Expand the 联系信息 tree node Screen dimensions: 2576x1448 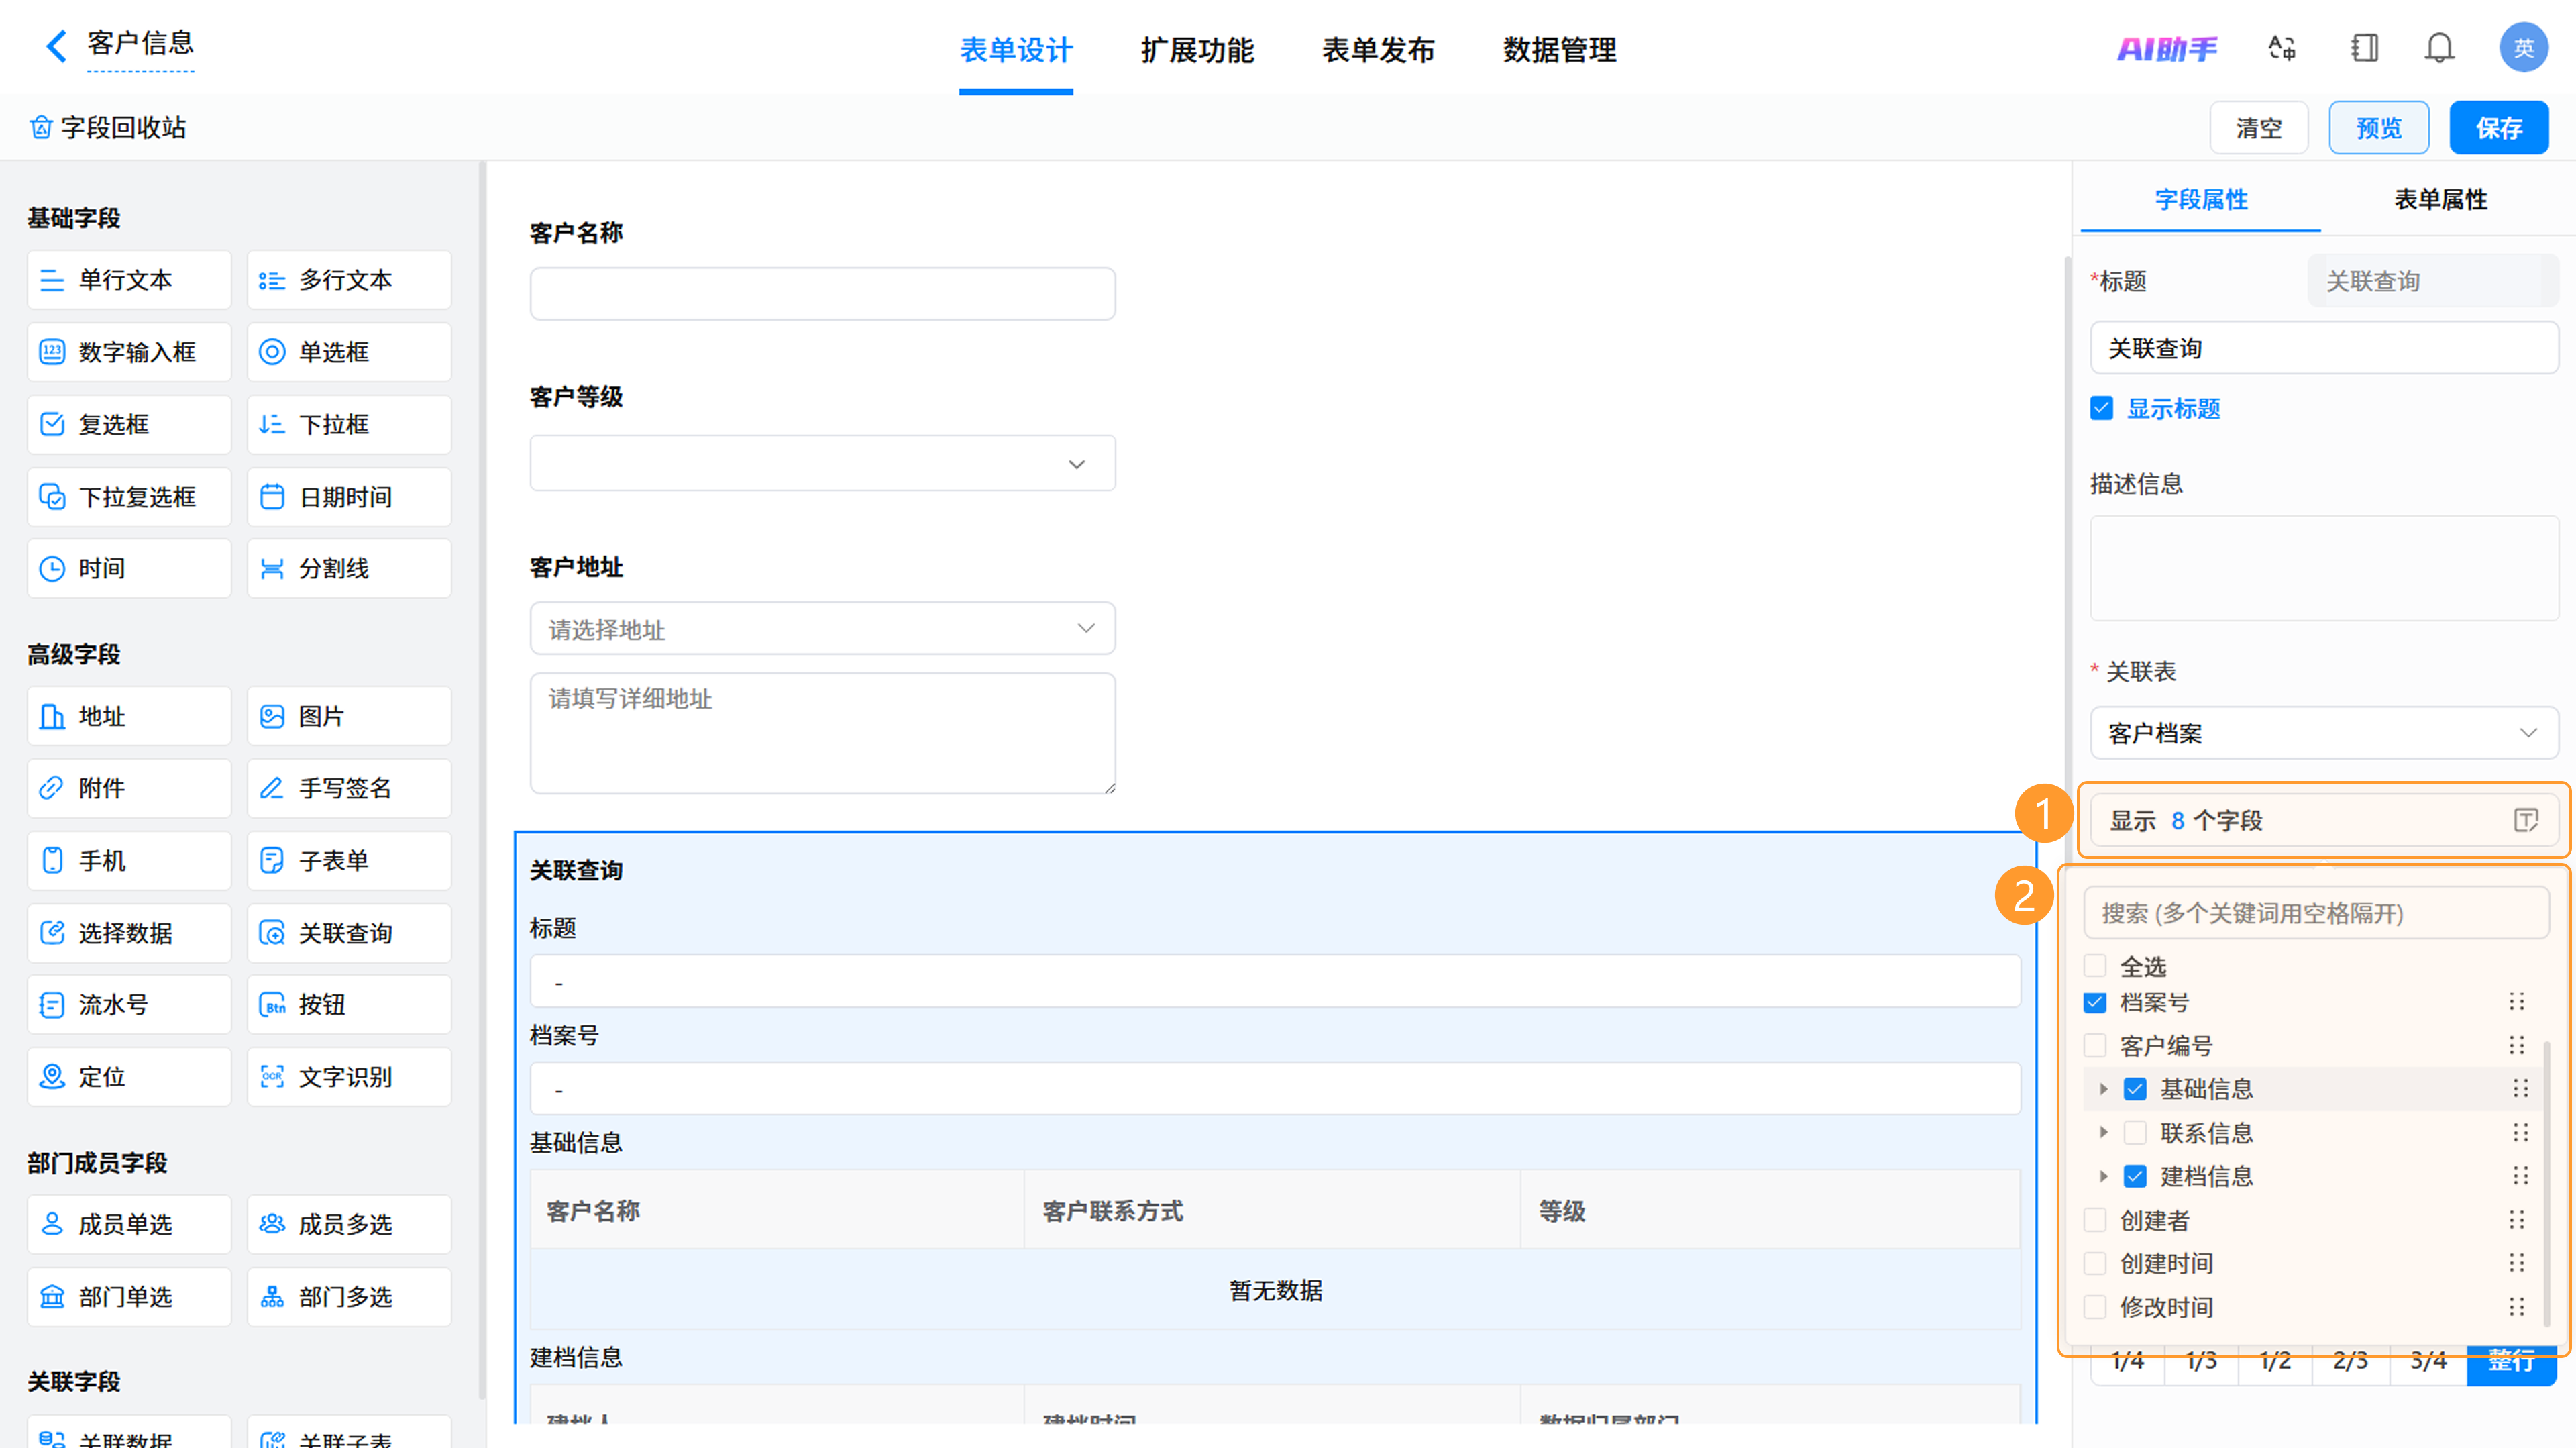(x=2103, y=1133)
